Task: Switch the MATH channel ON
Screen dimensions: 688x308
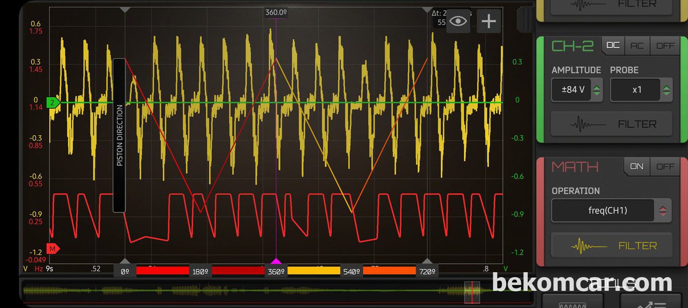Action: [637, 166]
